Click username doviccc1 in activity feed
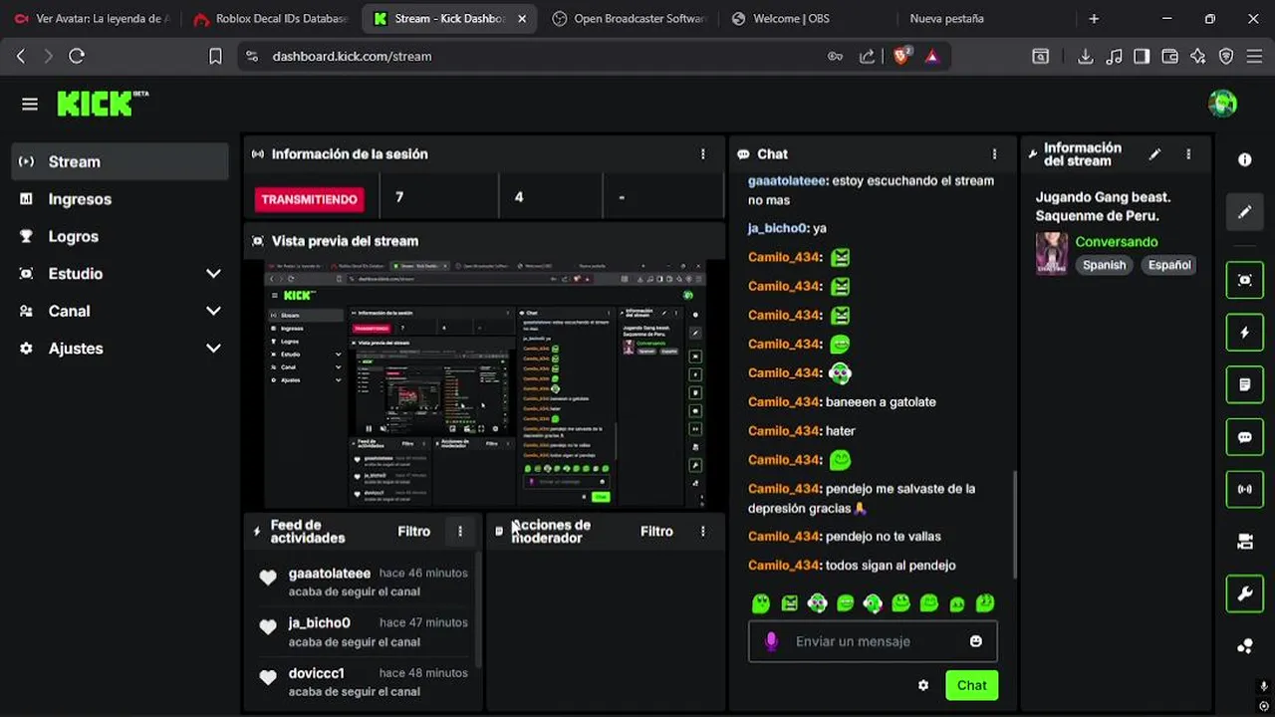Image resolution: width=1275 pixels, height=717 pixels. [x=316, y=673]
